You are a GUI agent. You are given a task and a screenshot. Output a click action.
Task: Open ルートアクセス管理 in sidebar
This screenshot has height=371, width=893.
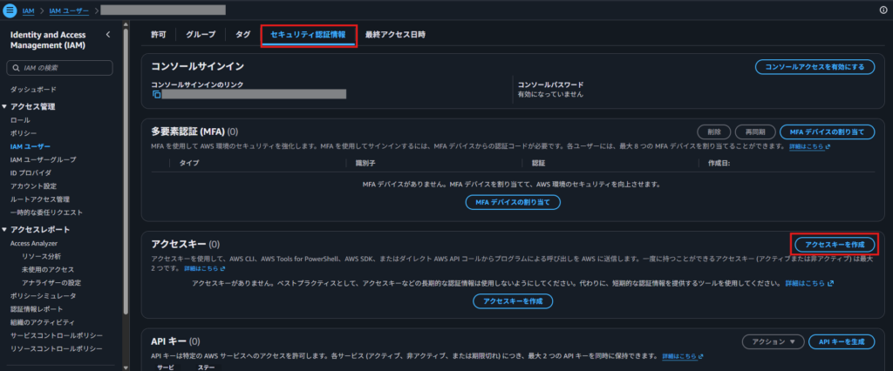click(40, 199)
